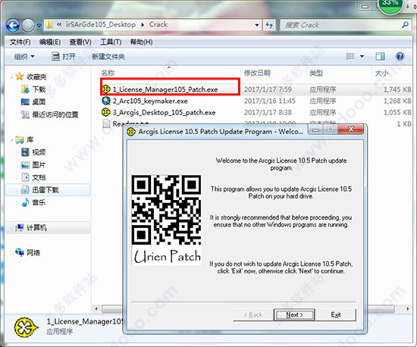Screen dimensions: 417x347
Task: Click the disabled Back button in dialog
Action: tap(253, 314)
